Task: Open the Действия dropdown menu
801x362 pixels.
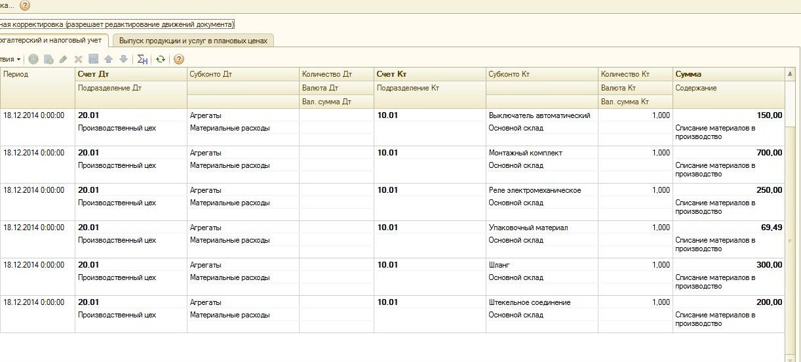Action: pyautogui.click(x=10, y=59)
